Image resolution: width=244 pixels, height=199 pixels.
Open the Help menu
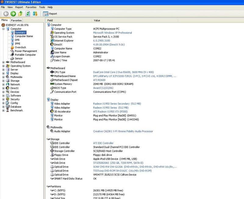(x=50, y=7)
